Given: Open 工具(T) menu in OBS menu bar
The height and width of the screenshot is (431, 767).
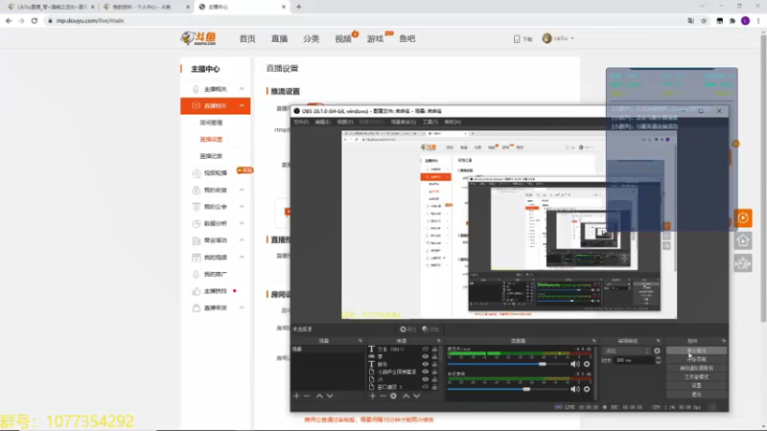Looking at the screenshot, I should 430,122.
